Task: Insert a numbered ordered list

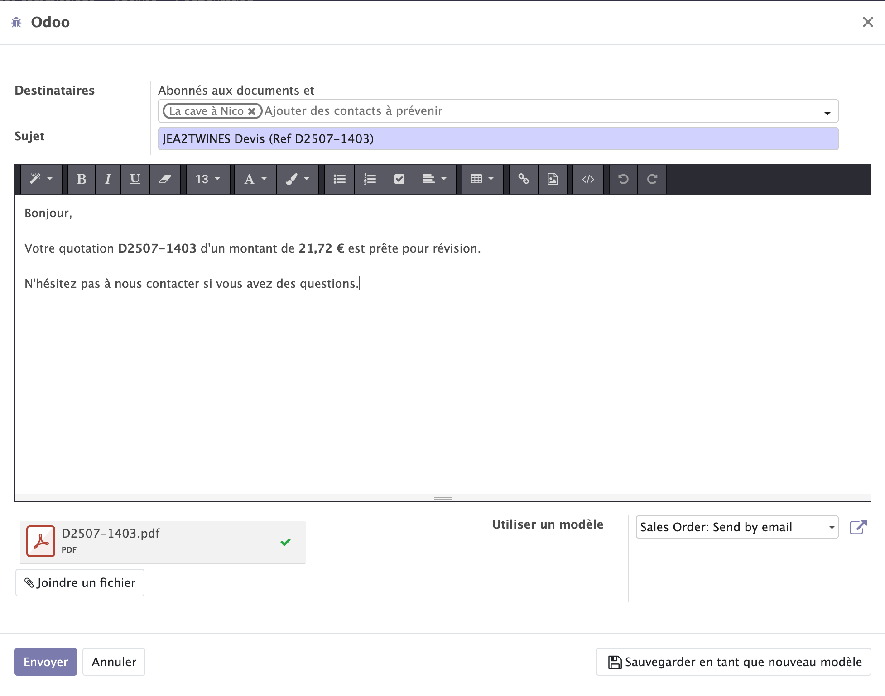Action: coord(370,179)
